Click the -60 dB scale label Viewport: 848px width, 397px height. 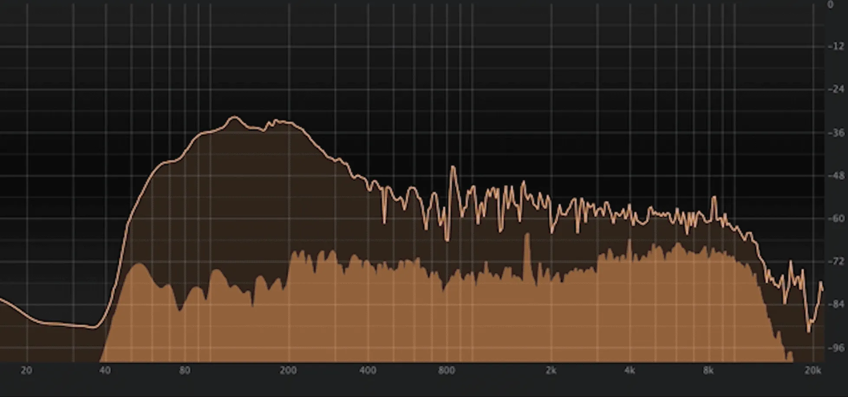point(836,219)
